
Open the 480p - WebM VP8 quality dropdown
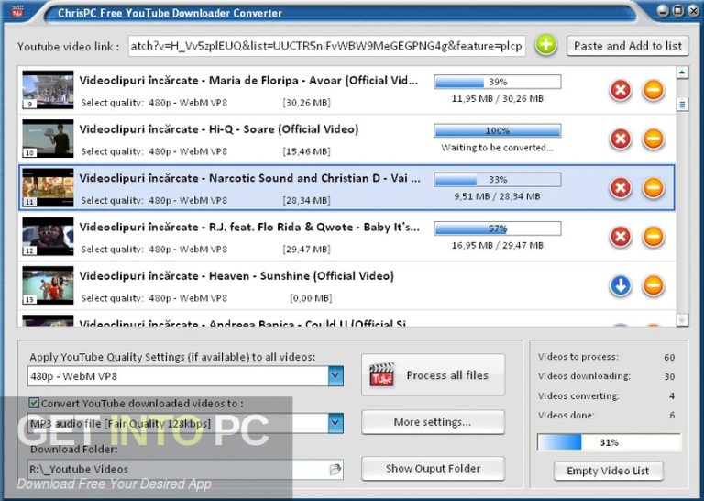click(335, 376)
